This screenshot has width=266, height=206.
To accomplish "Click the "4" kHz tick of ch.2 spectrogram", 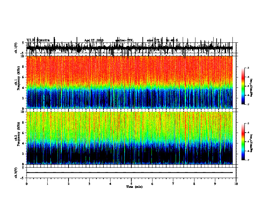I will tap(23, 143).
